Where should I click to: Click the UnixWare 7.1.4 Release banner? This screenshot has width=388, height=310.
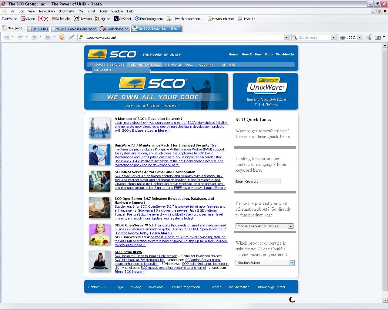click(x=266, y=91)
